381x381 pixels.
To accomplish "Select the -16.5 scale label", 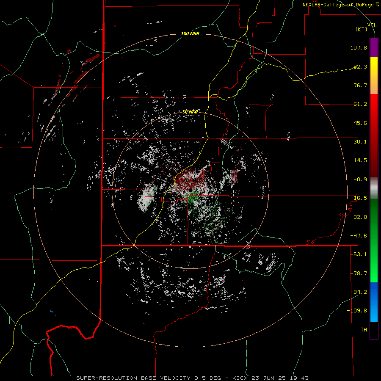I will coord(359,198).
